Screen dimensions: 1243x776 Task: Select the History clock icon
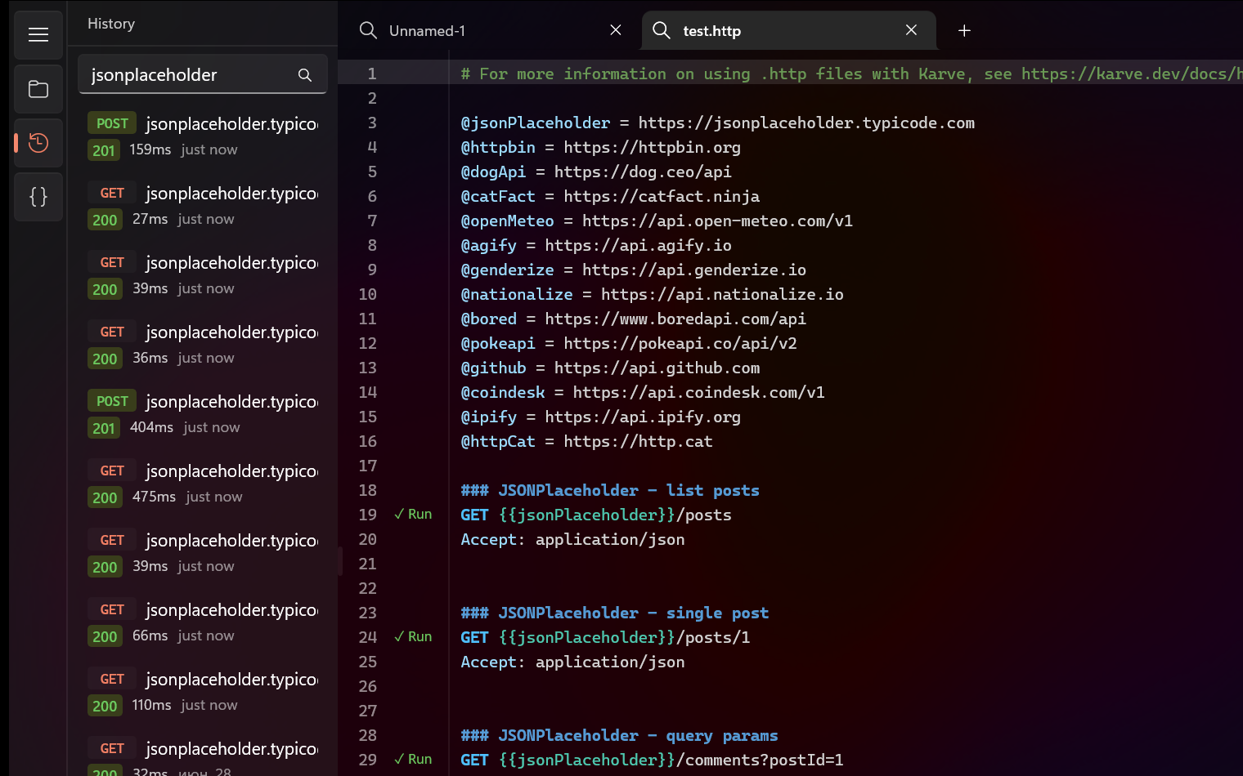(38, 143)
